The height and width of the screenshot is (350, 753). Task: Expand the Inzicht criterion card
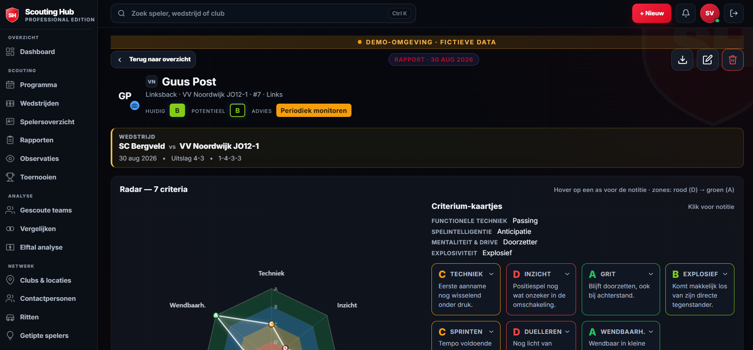click(x=541, y=289)
